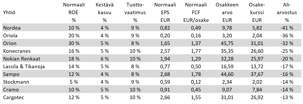
Task: Select the Tuottovaatimus column header
Action: tap(135, 12)
